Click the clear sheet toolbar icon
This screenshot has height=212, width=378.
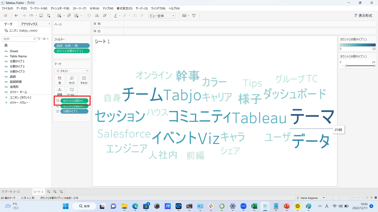[x=77, y=15]
